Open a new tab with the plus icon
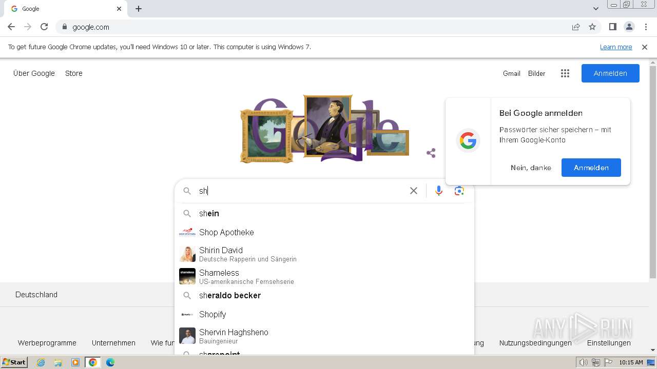657x369 pixels. click(139, 9)
